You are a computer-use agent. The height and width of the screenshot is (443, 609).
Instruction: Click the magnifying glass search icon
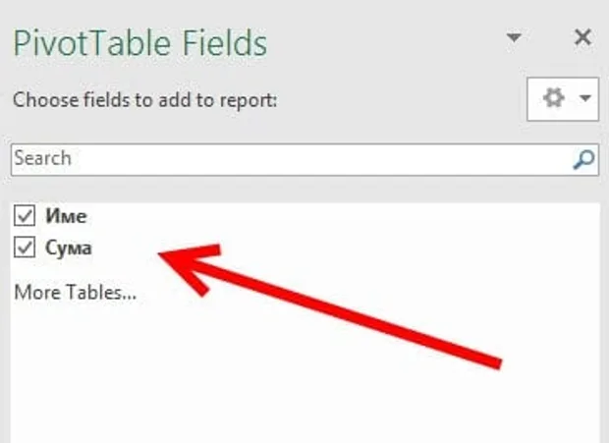pyautogui.click(x=583, y=159)
